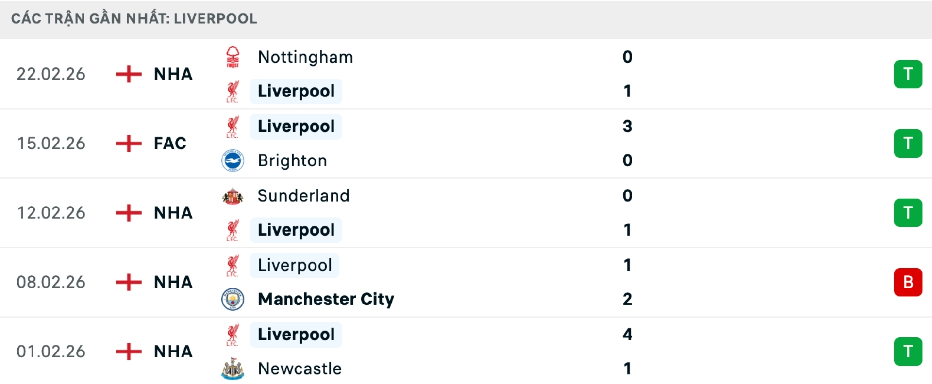Click the Brighton seagull club badge
The height and width of the screenshot is (384, 932).
tap(233, 160)
